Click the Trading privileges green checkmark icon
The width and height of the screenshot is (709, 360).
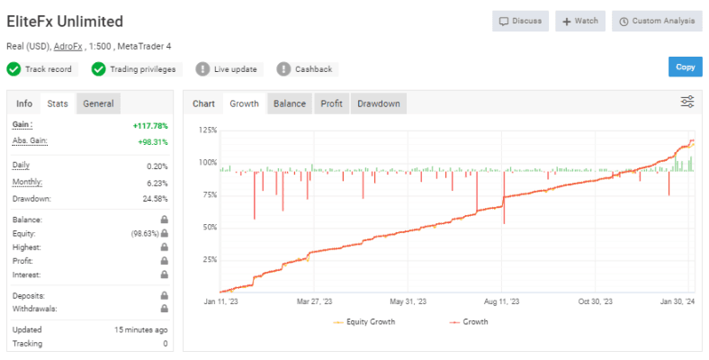click(x=99, y=69)
